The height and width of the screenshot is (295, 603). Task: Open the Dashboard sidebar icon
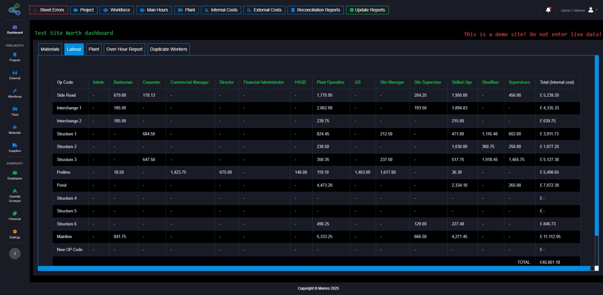[15, 30]
